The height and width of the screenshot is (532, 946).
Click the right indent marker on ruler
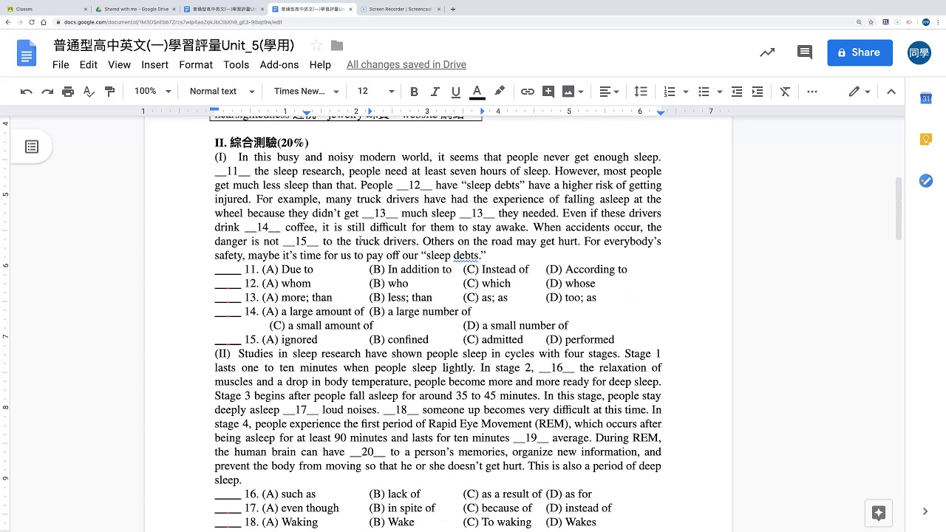pyautogui.click(x=661, y=112)
